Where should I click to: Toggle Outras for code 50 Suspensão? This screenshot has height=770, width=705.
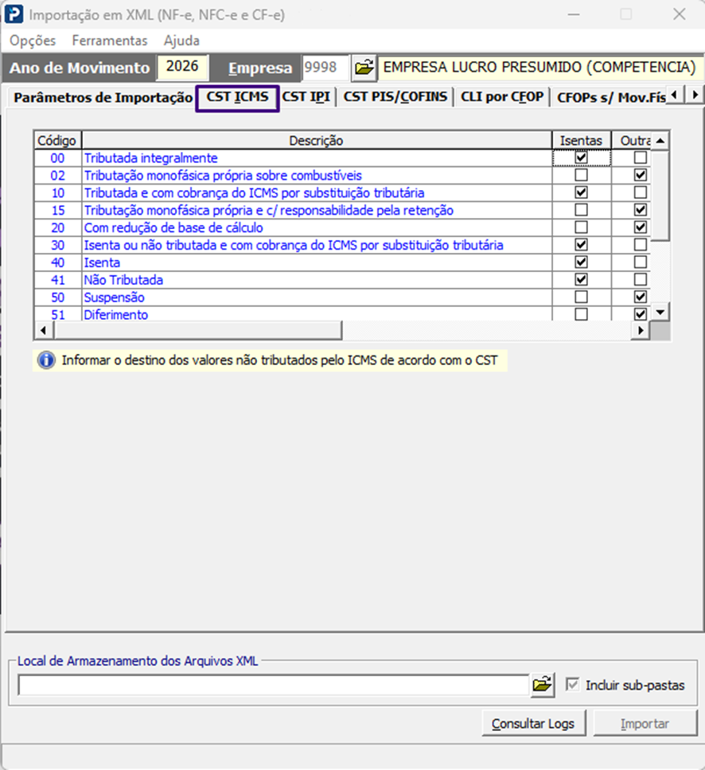point(641,297)
